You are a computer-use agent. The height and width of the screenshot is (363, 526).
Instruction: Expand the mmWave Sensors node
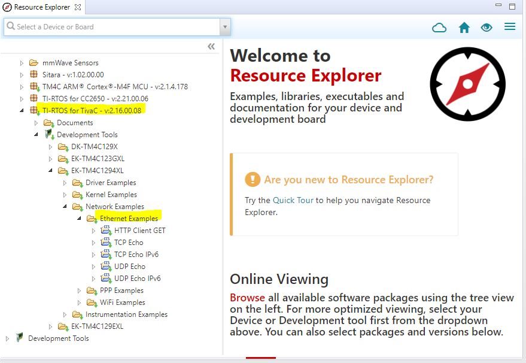[x=22, y=63]
